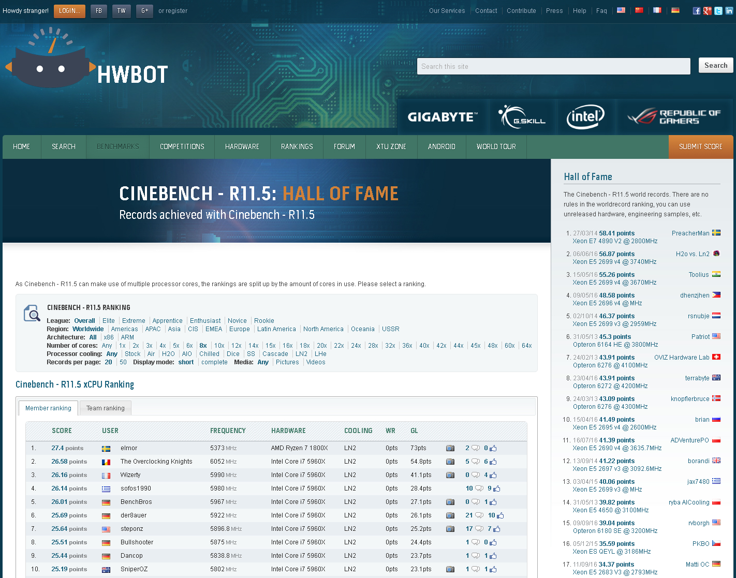736x578 pixels.
Task: Click the LinkedIn icon in the header
Action: (x=729, y=11)
